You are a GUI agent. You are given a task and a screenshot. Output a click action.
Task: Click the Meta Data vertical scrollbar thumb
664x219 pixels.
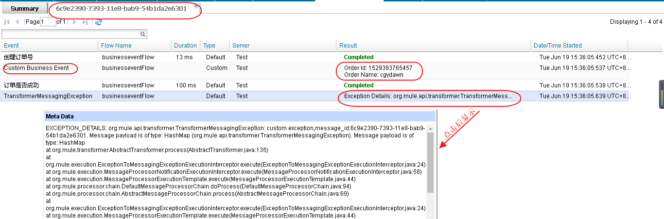(x=430, y=163)
